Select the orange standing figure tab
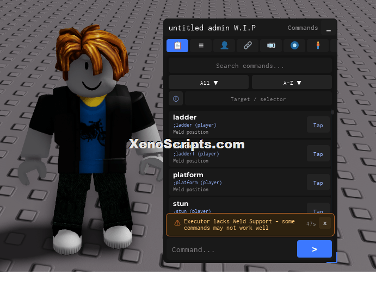Image resolution: width=376 pixels, height=288 pixels. tap(318, 46)
